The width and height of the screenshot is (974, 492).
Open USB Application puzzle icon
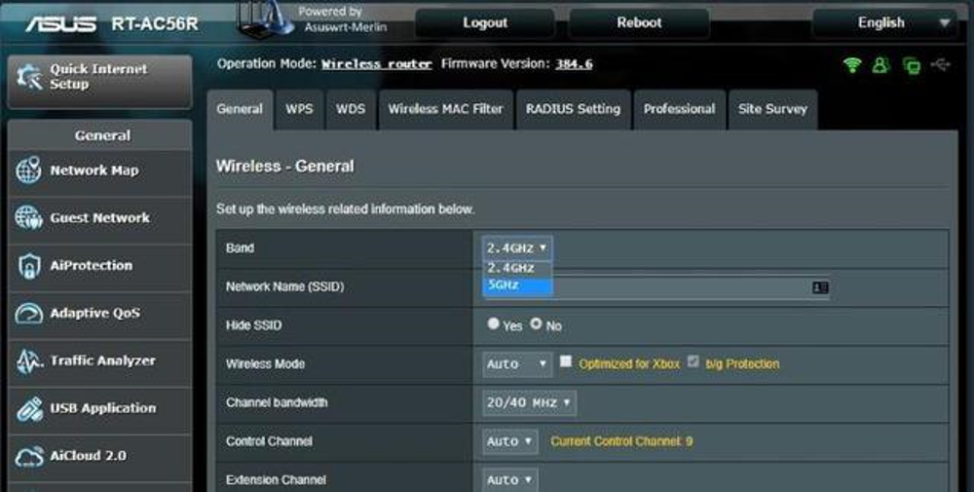(x=28, y=409)
